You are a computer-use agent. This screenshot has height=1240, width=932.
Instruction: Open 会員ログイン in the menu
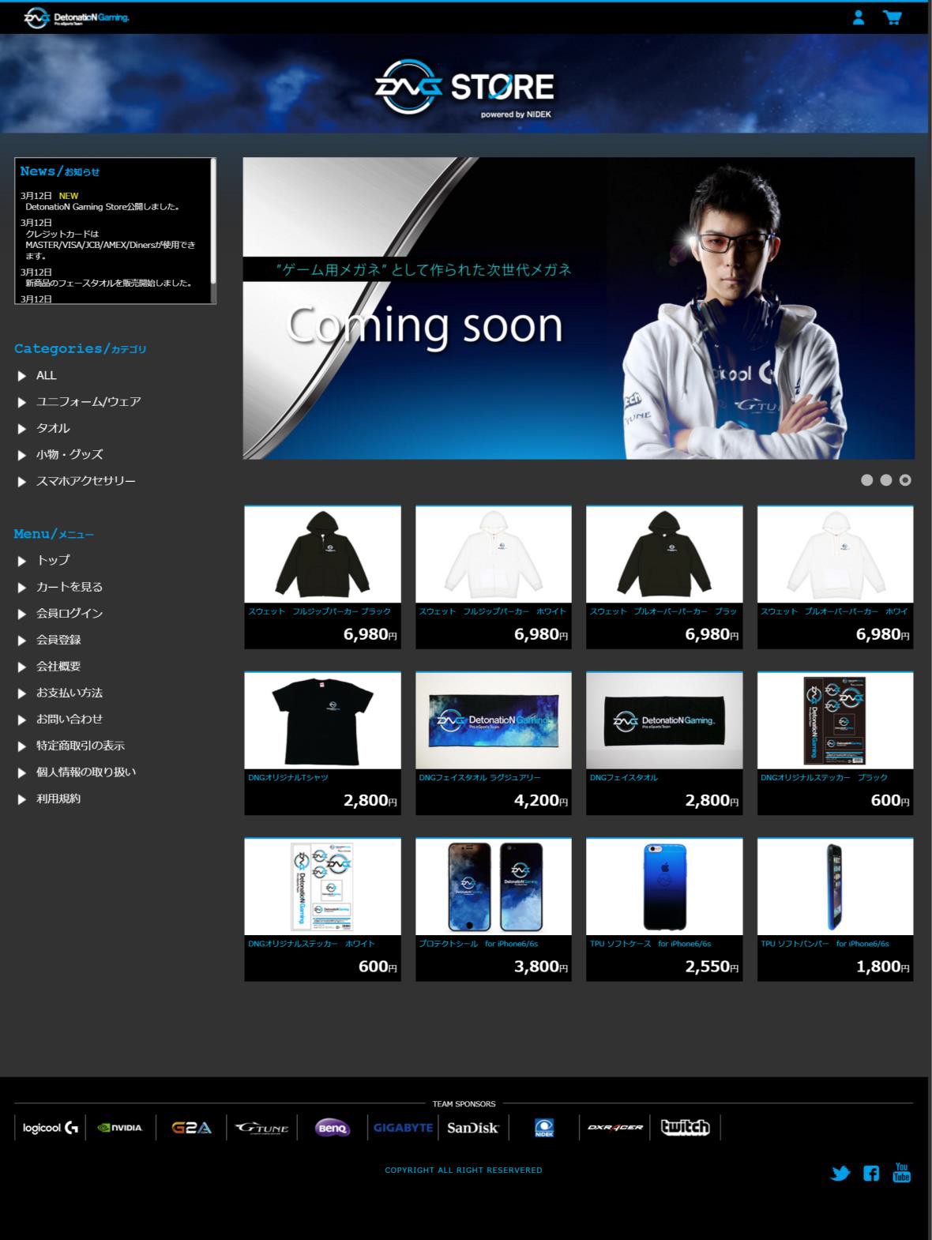pos(70,614)
